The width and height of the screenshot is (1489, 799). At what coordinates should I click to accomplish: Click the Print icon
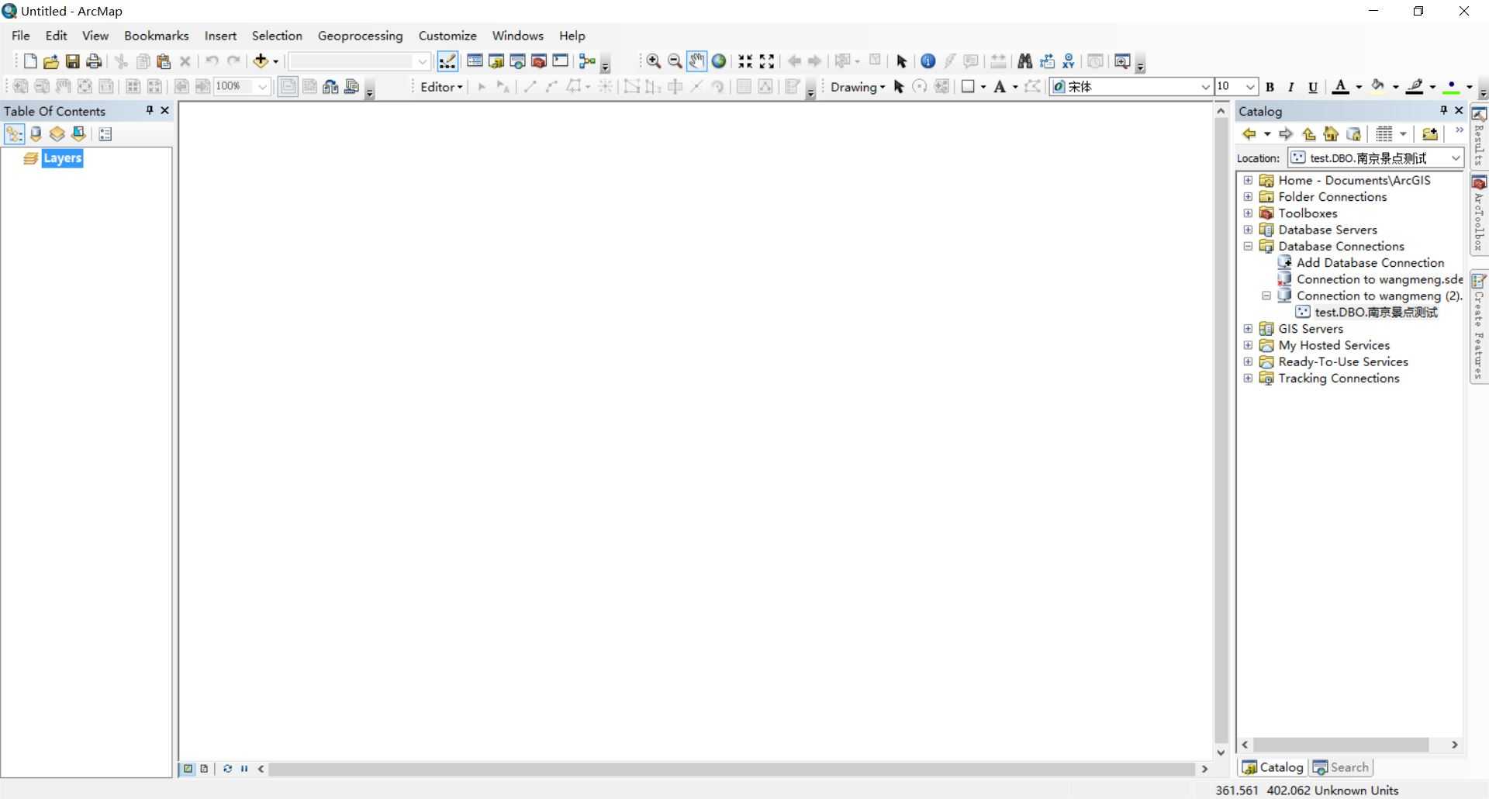[x=94, y=61]
